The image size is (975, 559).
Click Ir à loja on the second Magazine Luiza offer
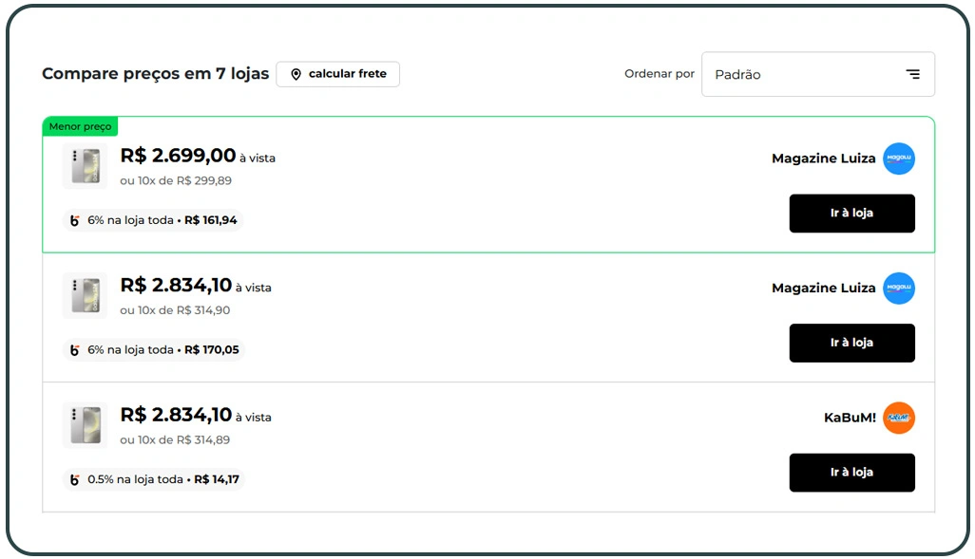click(851, 343)
